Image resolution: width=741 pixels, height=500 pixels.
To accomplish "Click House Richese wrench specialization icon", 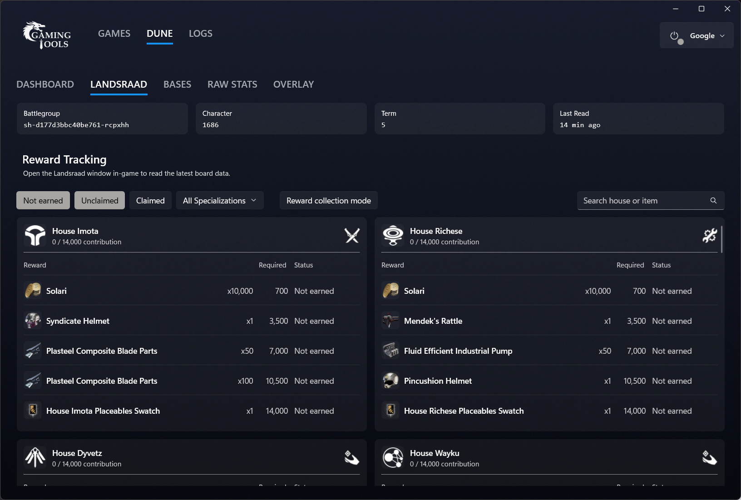I will 710,235.
